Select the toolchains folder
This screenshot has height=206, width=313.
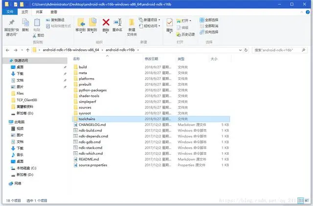151,119
